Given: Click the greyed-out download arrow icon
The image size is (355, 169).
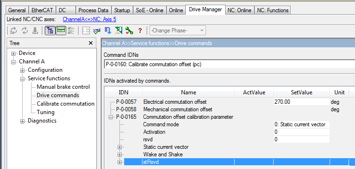Looking at the screenshot, I should pyautogui.click(x=35, y=31).
